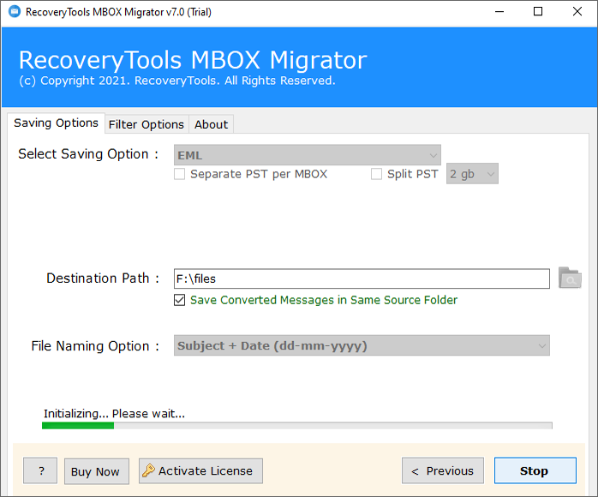Enable Separate PST per MBOX checkbox
598x497 pixels.
[x=179, y=174]
